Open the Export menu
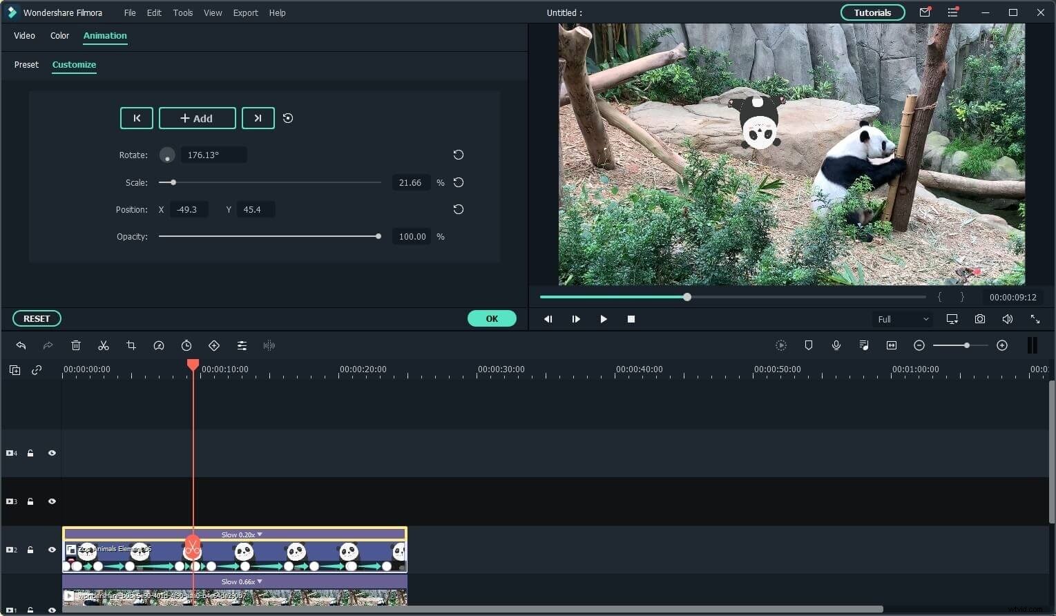Image resolution: width=1056 pixels, height=616 pixels. (x=245, y=12)
